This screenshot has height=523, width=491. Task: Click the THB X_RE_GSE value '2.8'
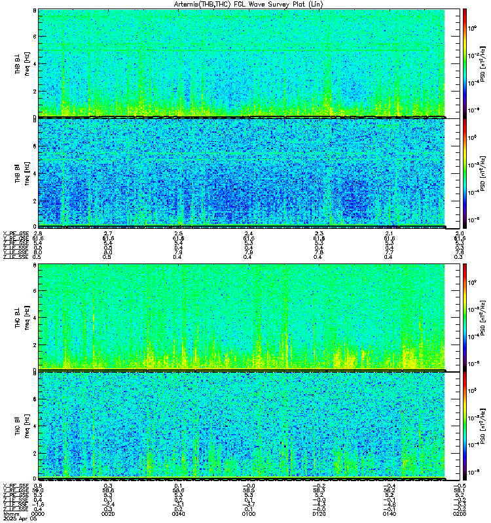click(37, 233)
